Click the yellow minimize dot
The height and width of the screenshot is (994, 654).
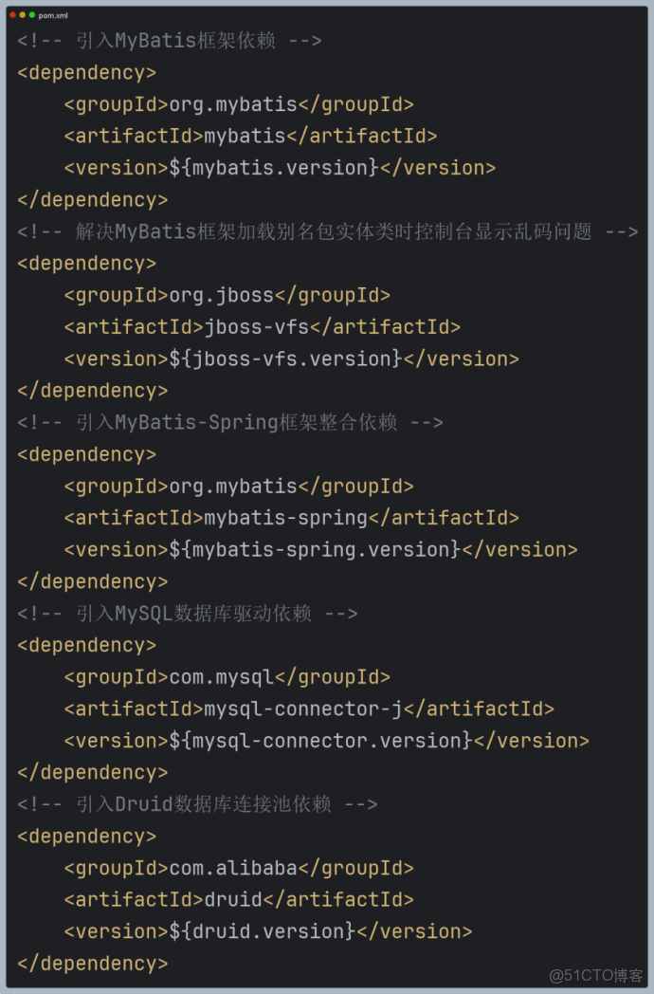tap(23, 15)
